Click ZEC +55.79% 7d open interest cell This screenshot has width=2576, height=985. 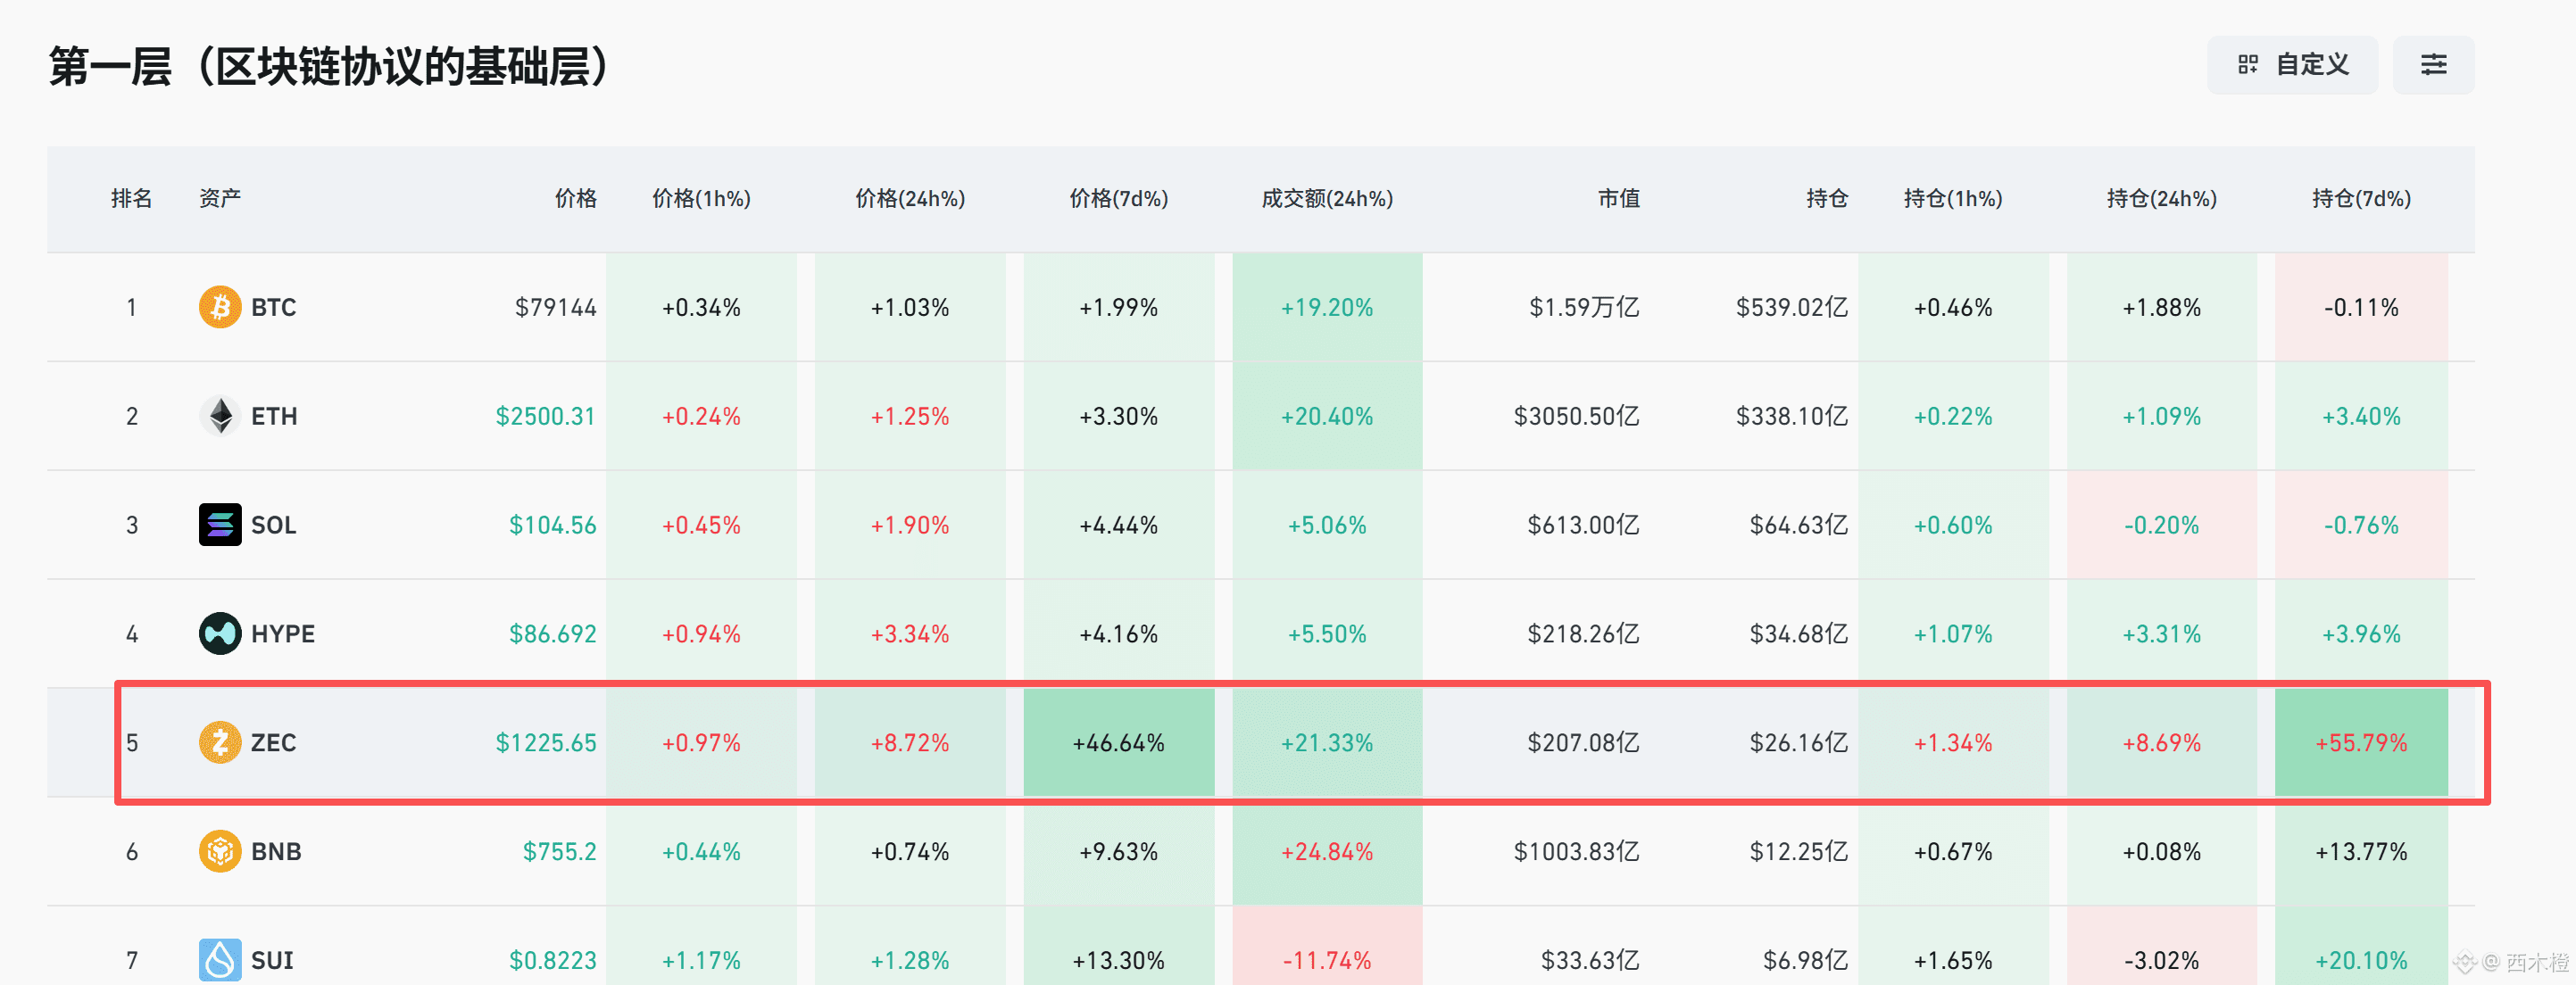2361,743
